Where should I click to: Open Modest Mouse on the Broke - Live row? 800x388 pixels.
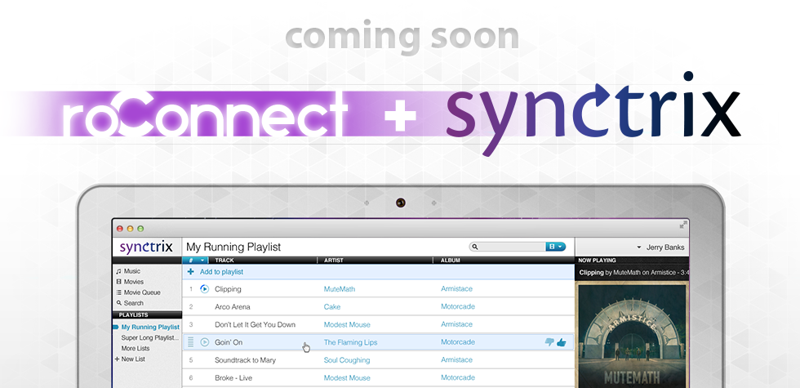point(347,377)
